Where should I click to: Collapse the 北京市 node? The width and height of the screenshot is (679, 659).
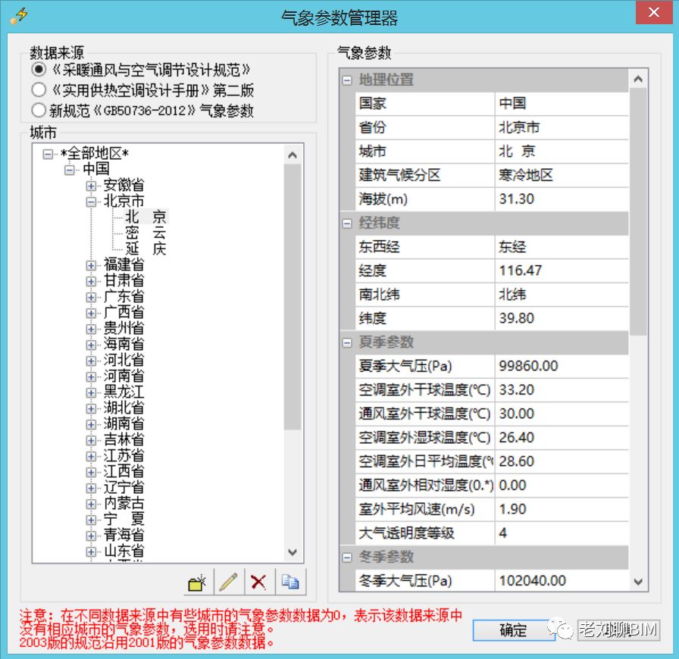pyautogui.click(x=91, y=201)
